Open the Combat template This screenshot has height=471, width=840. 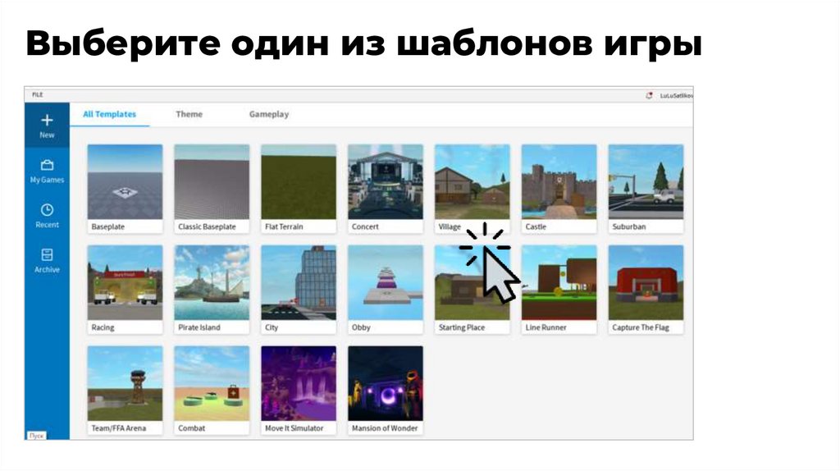tap(212, 390)
